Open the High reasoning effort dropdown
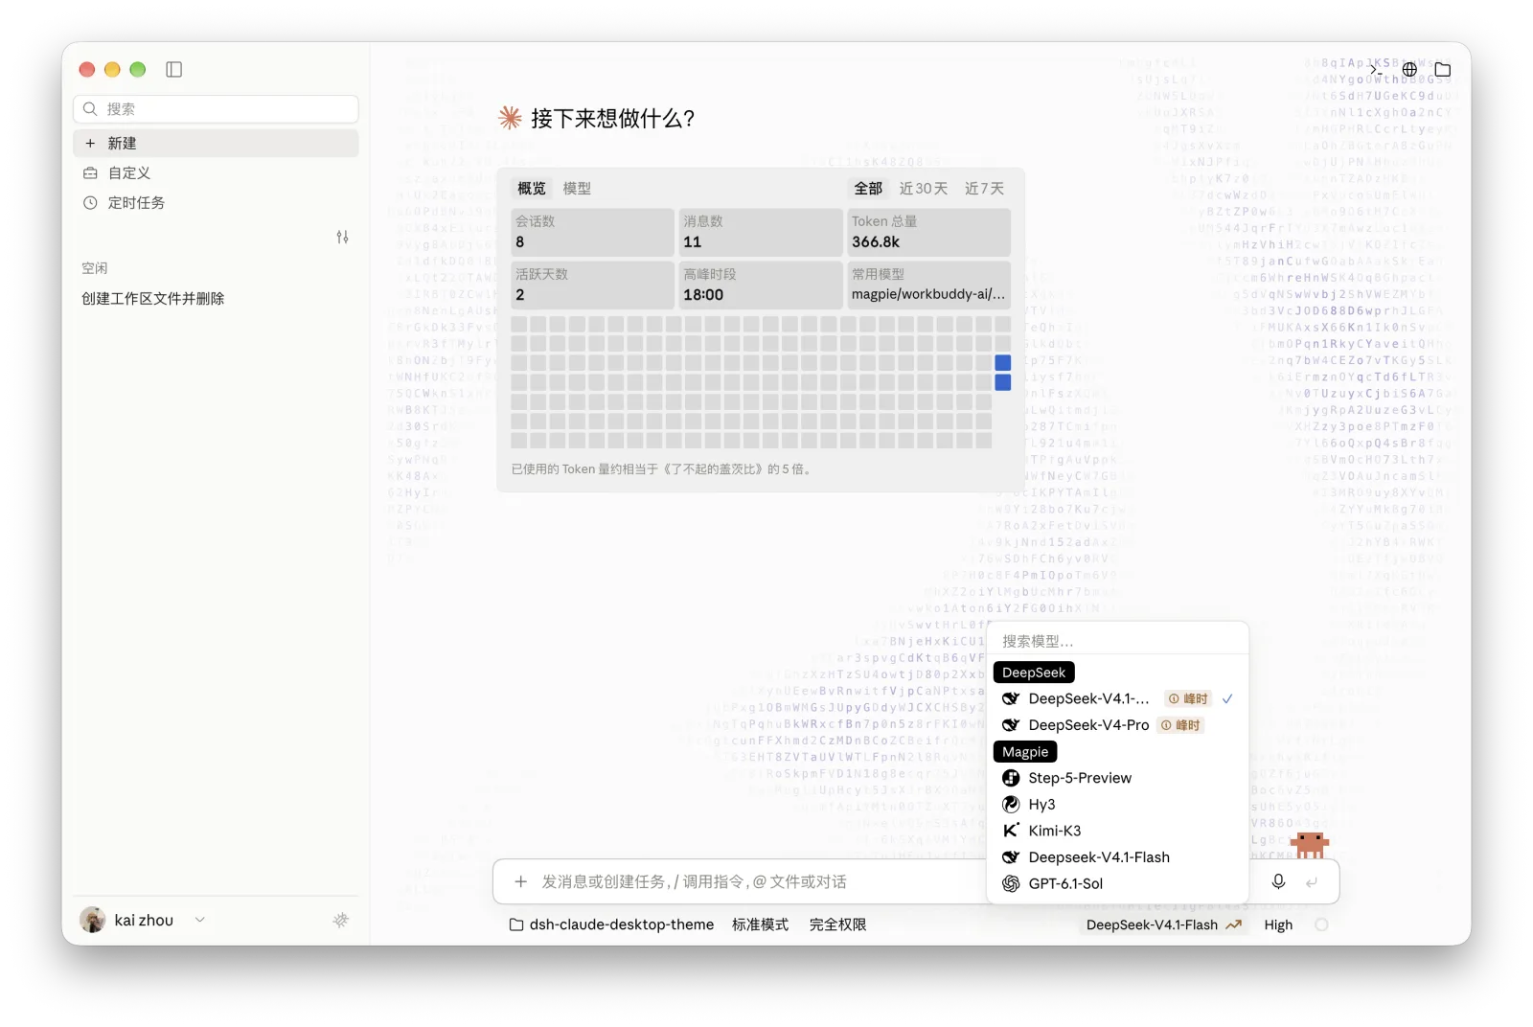1533x1027 pixels. pos(1278,924)
